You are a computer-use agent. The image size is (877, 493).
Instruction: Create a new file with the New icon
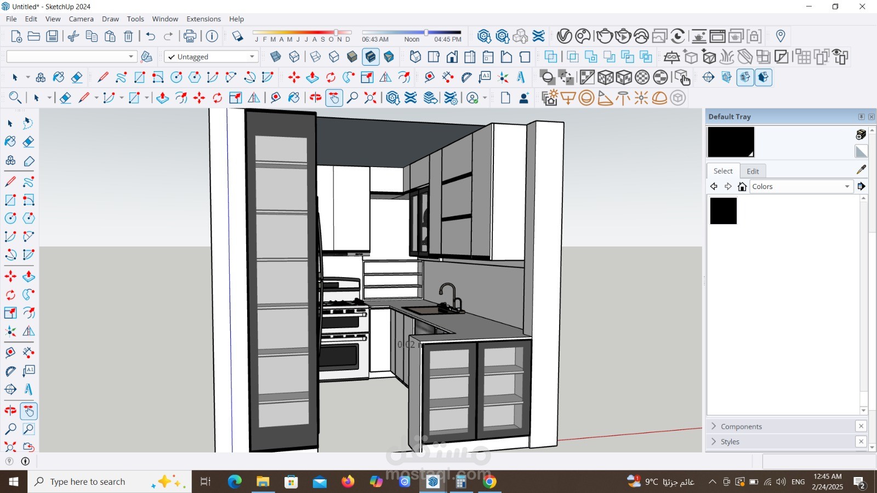(16, 36)
